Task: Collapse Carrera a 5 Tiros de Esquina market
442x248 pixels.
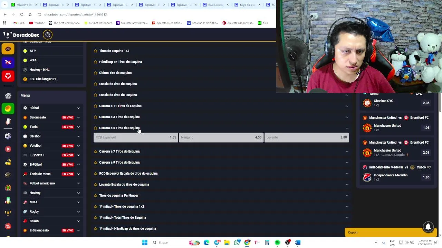Action: pyautogui.click(x=347, y=128)
